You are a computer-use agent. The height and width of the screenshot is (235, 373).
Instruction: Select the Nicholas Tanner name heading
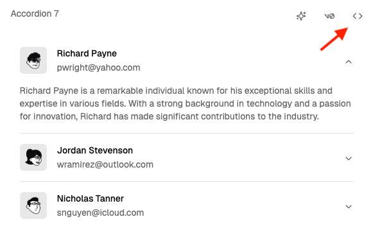pyautogui.click(x=91, y=198)
